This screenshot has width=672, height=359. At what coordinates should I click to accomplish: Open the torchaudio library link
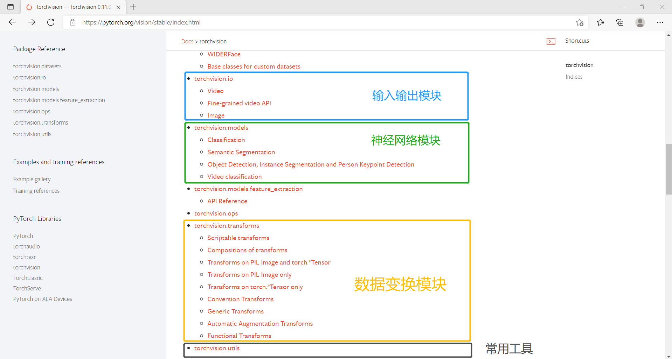click(x=26, y=246)
